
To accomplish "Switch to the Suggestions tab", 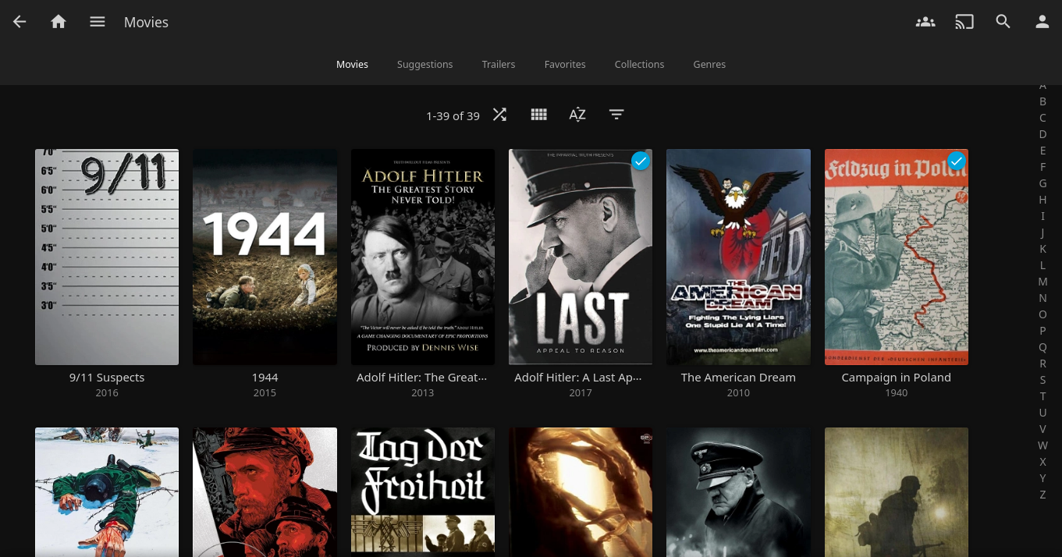I will (x=424, y=64).
